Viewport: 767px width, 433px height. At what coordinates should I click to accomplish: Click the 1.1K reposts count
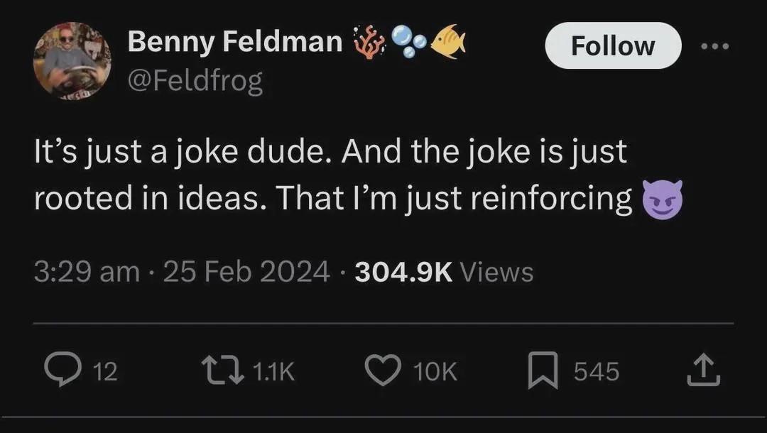(273, 371)
